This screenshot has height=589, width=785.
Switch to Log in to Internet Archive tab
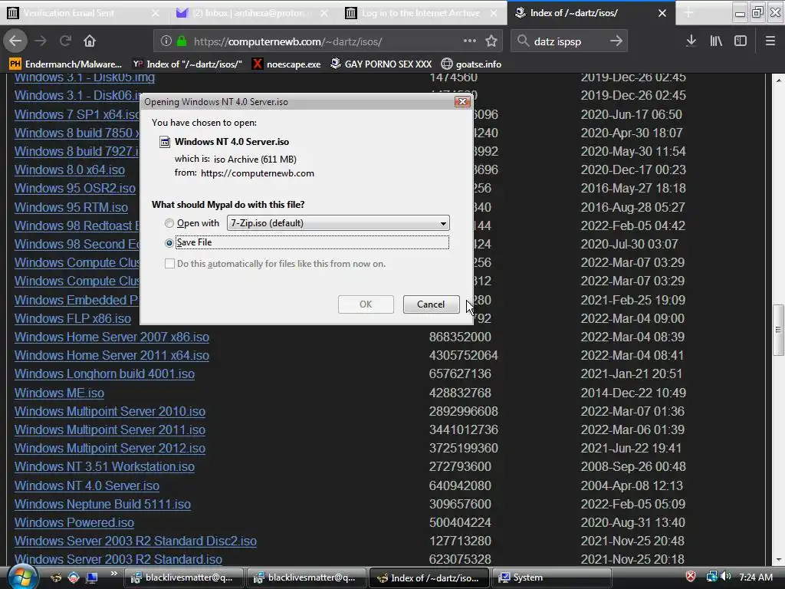point(421,13)
